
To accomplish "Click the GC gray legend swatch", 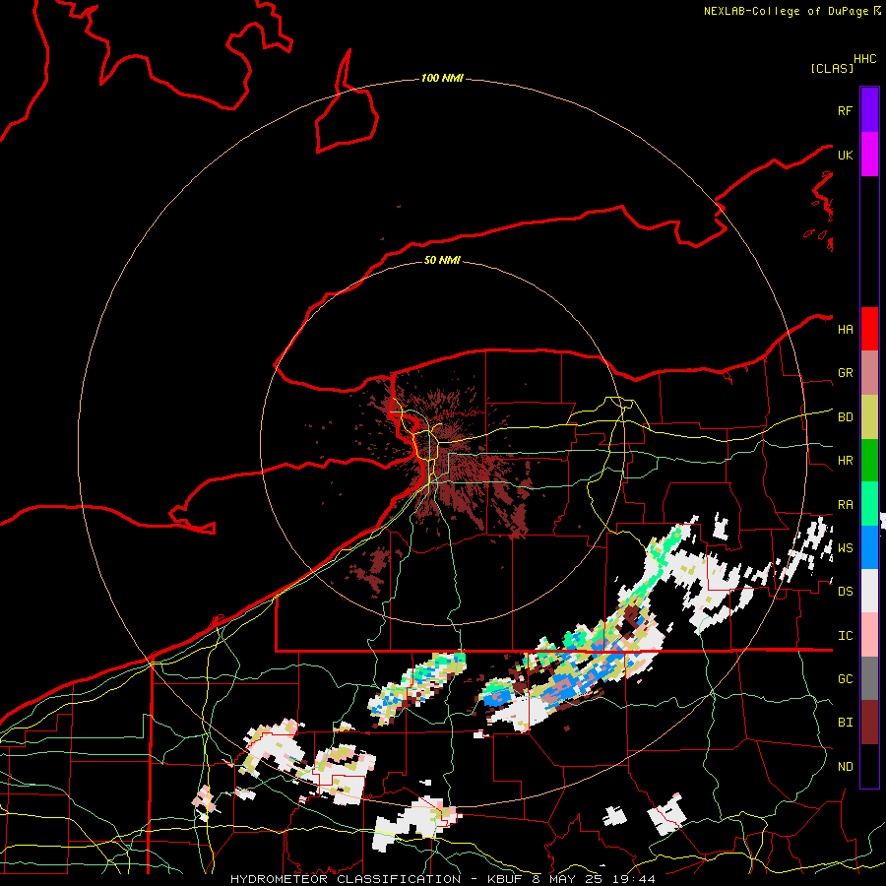I will point(869,678).
